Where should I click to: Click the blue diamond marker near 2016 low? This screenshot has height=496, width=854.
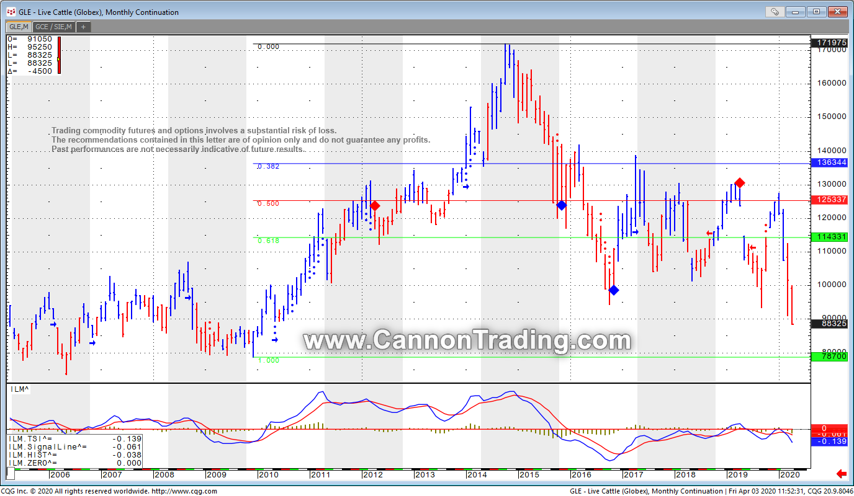(614, 290)
